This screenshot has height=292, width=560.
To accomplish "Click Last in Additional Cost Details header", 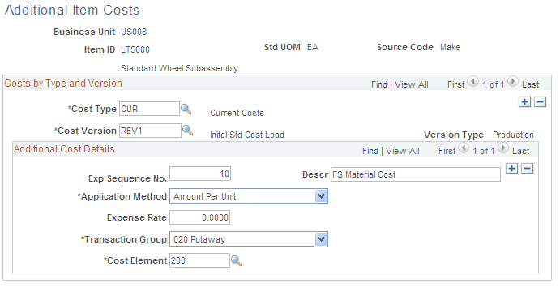I will click(521, 151).
